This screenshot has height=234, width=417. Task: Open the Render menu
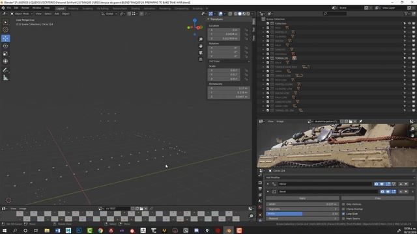[25, 8]
